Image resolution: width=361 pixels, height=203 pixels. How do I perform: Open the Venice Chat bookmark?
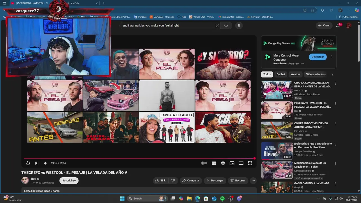pyautogui.click(x=202, y=17)
